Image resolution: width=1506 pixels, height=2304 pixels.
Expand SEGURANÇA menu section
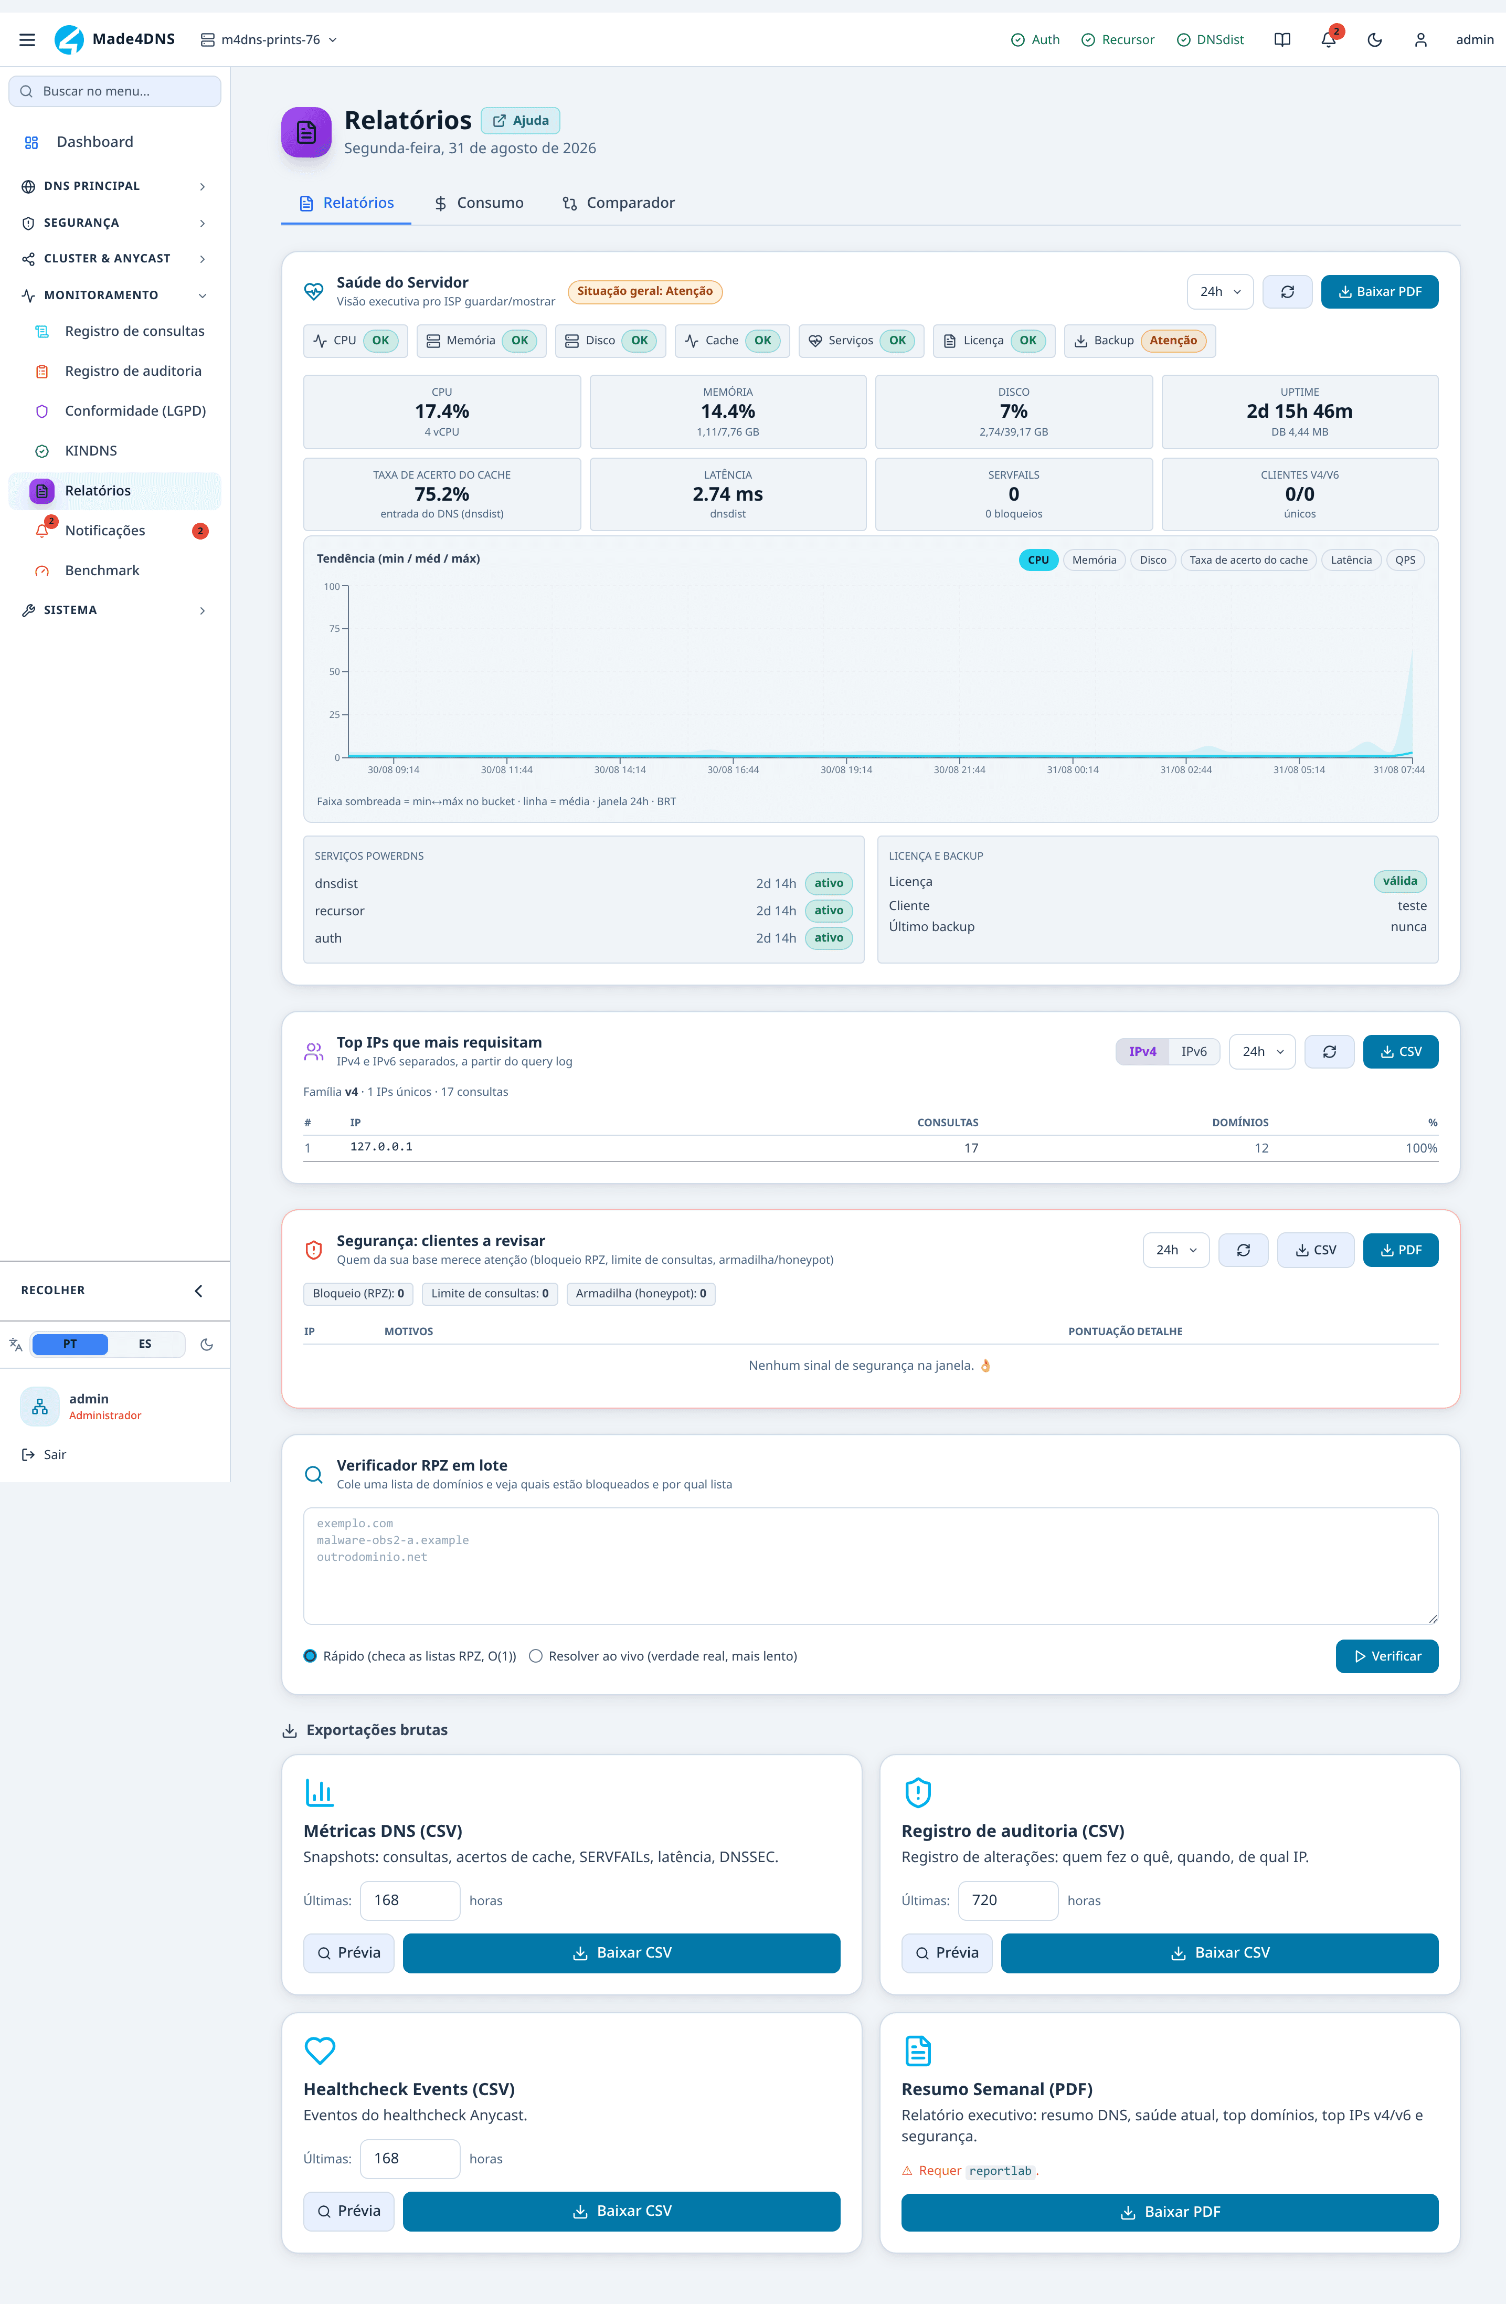(115, 223)
